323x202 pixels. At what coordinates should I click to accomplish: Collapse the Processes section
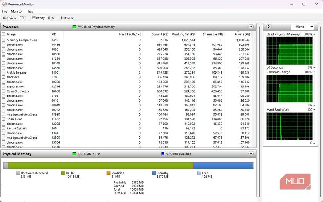point(251,27)
